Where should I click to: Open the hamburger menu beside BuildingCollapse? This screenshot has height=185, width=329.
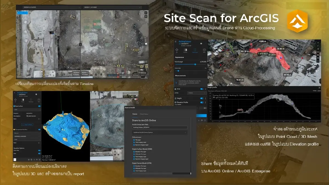175,42
